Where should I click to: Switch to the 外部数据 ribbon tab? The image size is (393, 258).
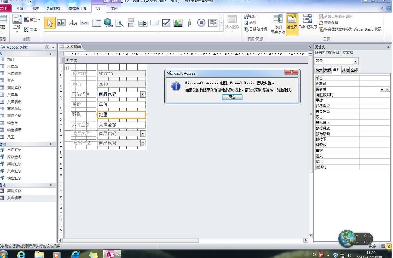[x=54, y=8]
